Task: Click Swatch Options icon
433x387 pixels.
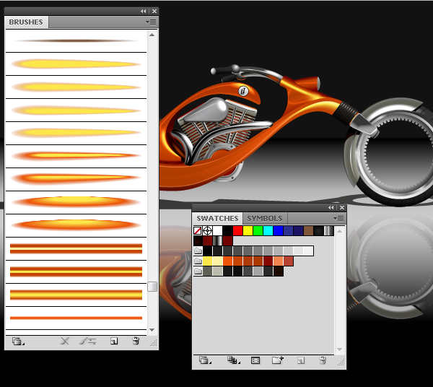Action: 255,360
